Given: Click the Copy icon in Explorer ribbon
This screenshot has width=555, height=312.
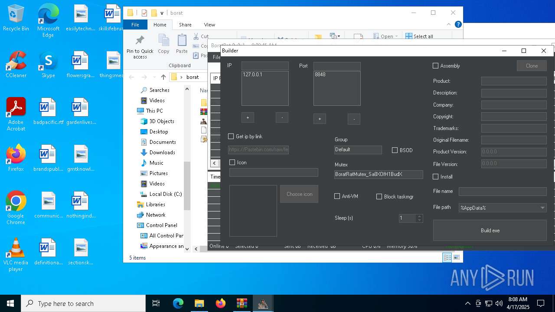Looking at the screenshot, I should (x=163, y=44).
